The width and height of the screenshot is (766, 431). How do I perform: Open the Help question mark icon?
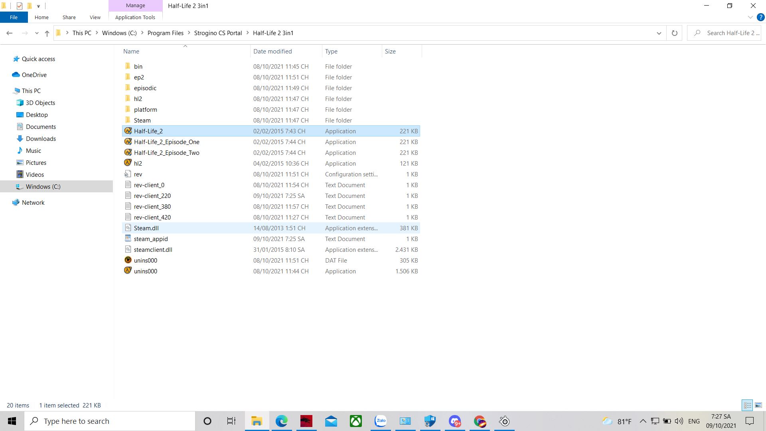pyautogui.click(x=760, y=17)
